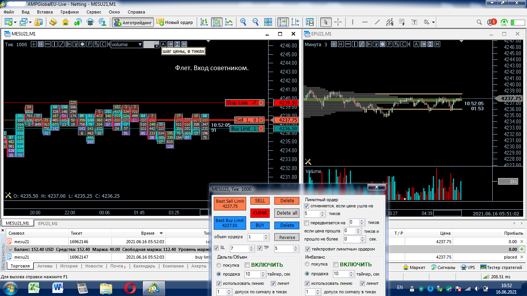Open the account notifications icon
This screenshot has height=296, width=527.
coord(492,22)
